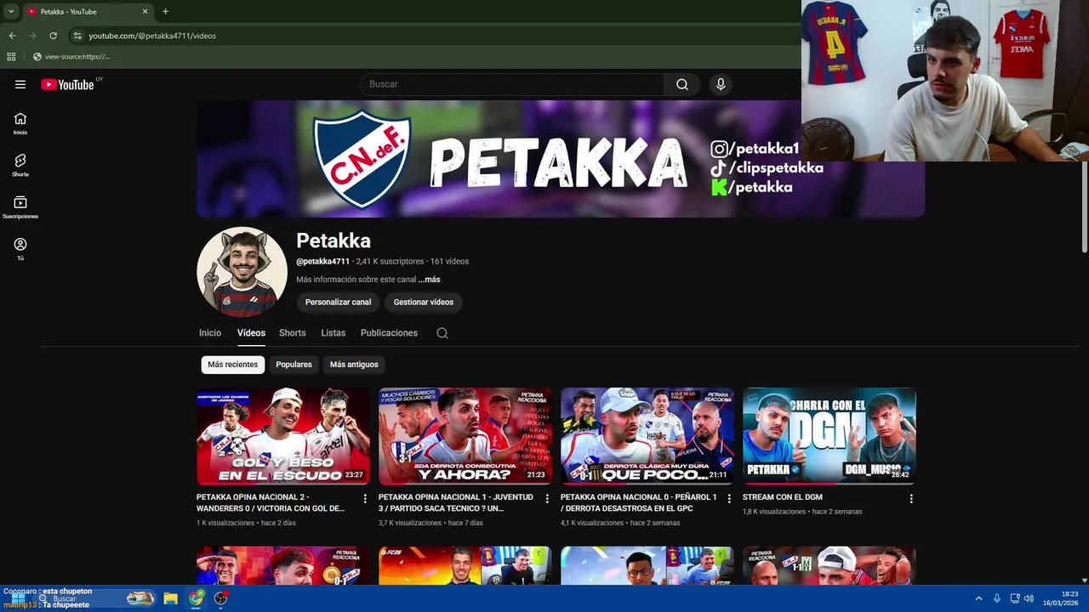1089x612 pixels.
Task: Expand channel description with ...más
Action: [x=429, y=279]
